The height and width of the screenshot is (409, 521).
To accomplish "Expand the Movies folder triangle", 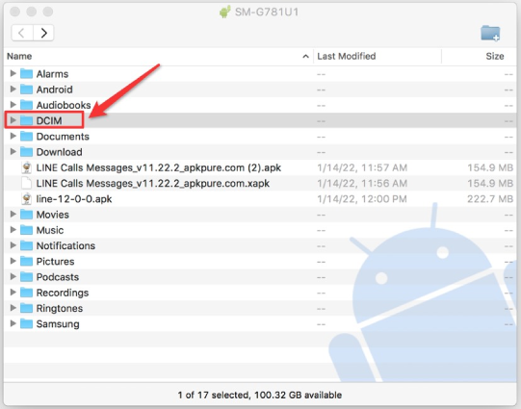I will tap(13, 215).
